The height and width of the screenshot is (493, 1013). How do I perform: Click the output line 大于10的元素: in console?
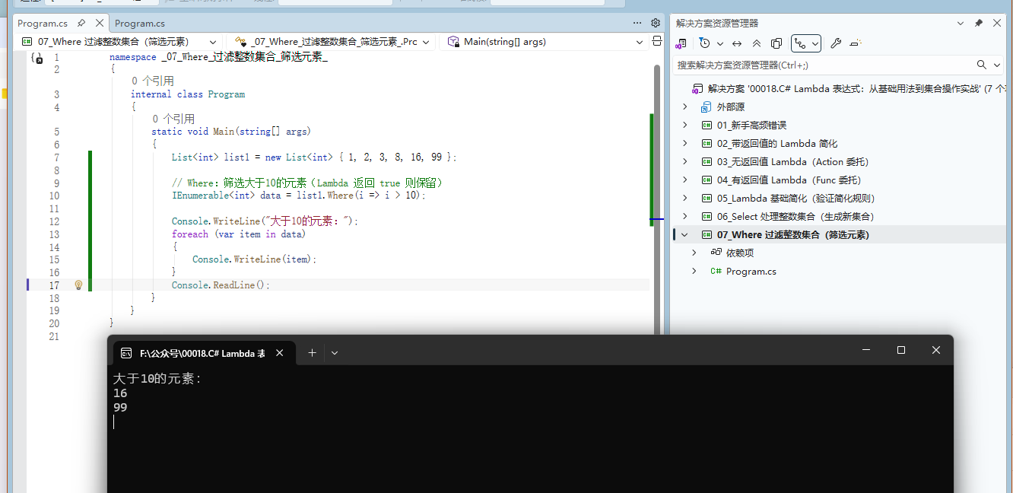point(157,378)
